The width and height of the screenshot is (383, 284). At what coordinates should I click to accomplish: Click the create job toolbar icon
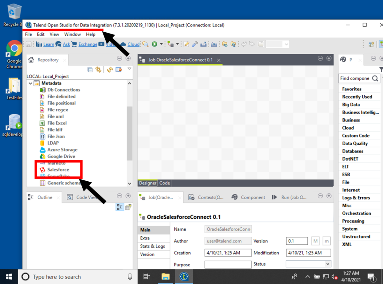tap(170, 44)
